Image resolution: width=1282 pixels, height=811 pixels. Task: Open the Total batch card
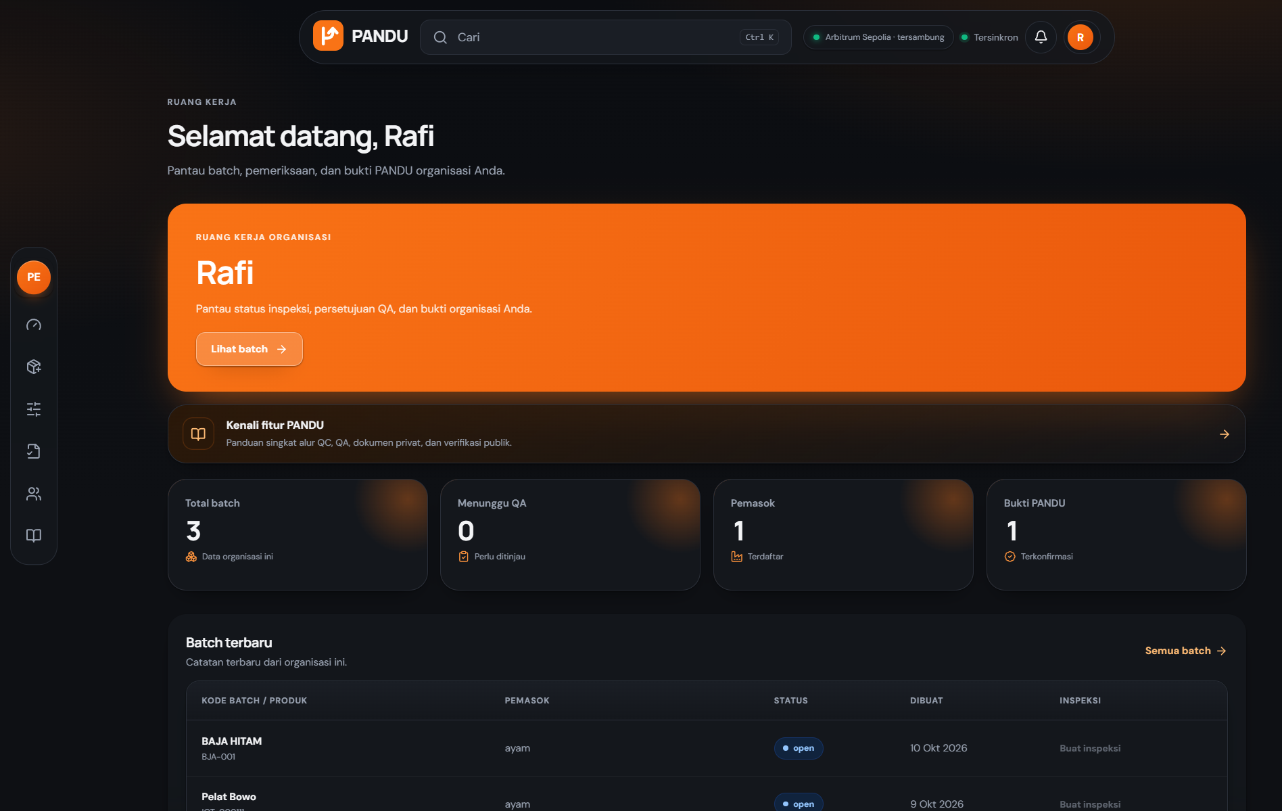coord(298,534)
